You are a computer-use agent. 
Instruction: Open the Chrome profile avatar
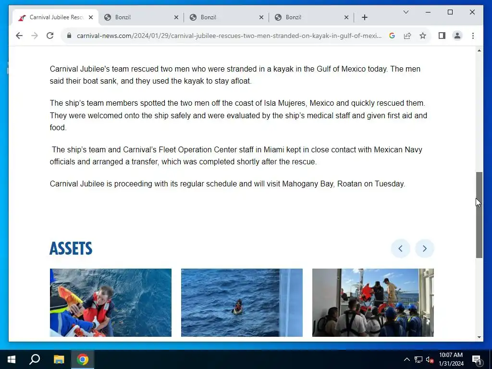click(x=457, y=36)
